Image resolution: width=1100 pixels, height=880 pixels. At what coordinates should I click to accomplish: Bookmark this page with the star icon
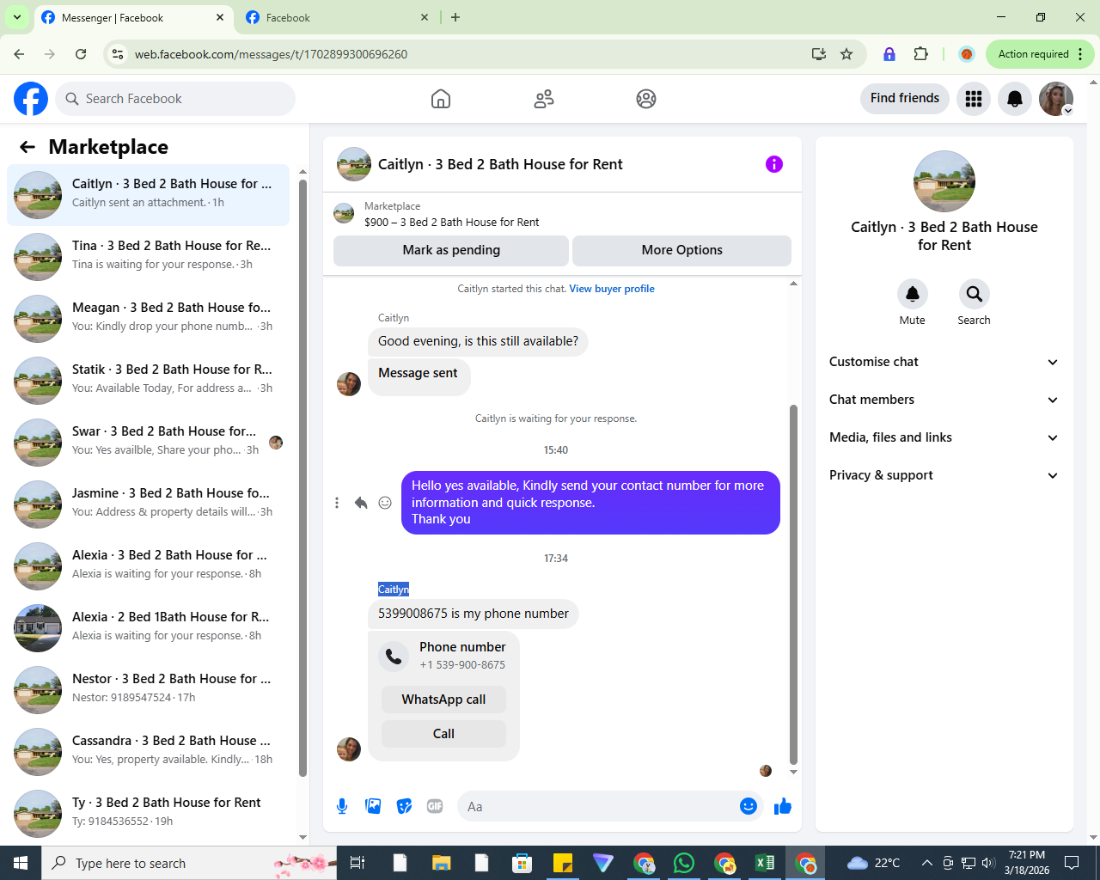point(846,54)
